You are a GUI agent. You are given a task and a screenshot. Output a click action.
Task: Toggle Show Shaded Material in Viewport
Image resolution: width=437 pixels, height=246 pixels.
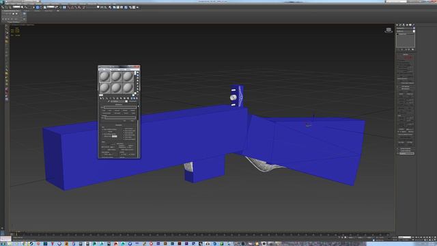(x=128, y=98)
